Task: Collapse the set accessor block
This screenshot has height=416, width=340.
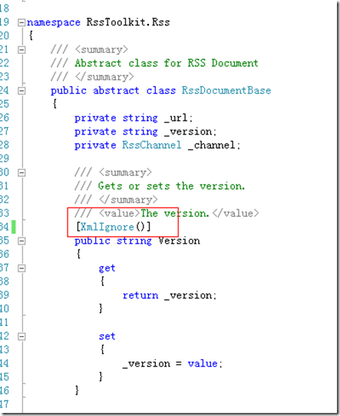Action: click(21, 337)
